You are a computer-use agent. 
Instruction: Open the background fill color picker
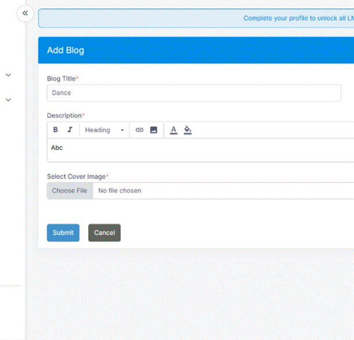188,130
